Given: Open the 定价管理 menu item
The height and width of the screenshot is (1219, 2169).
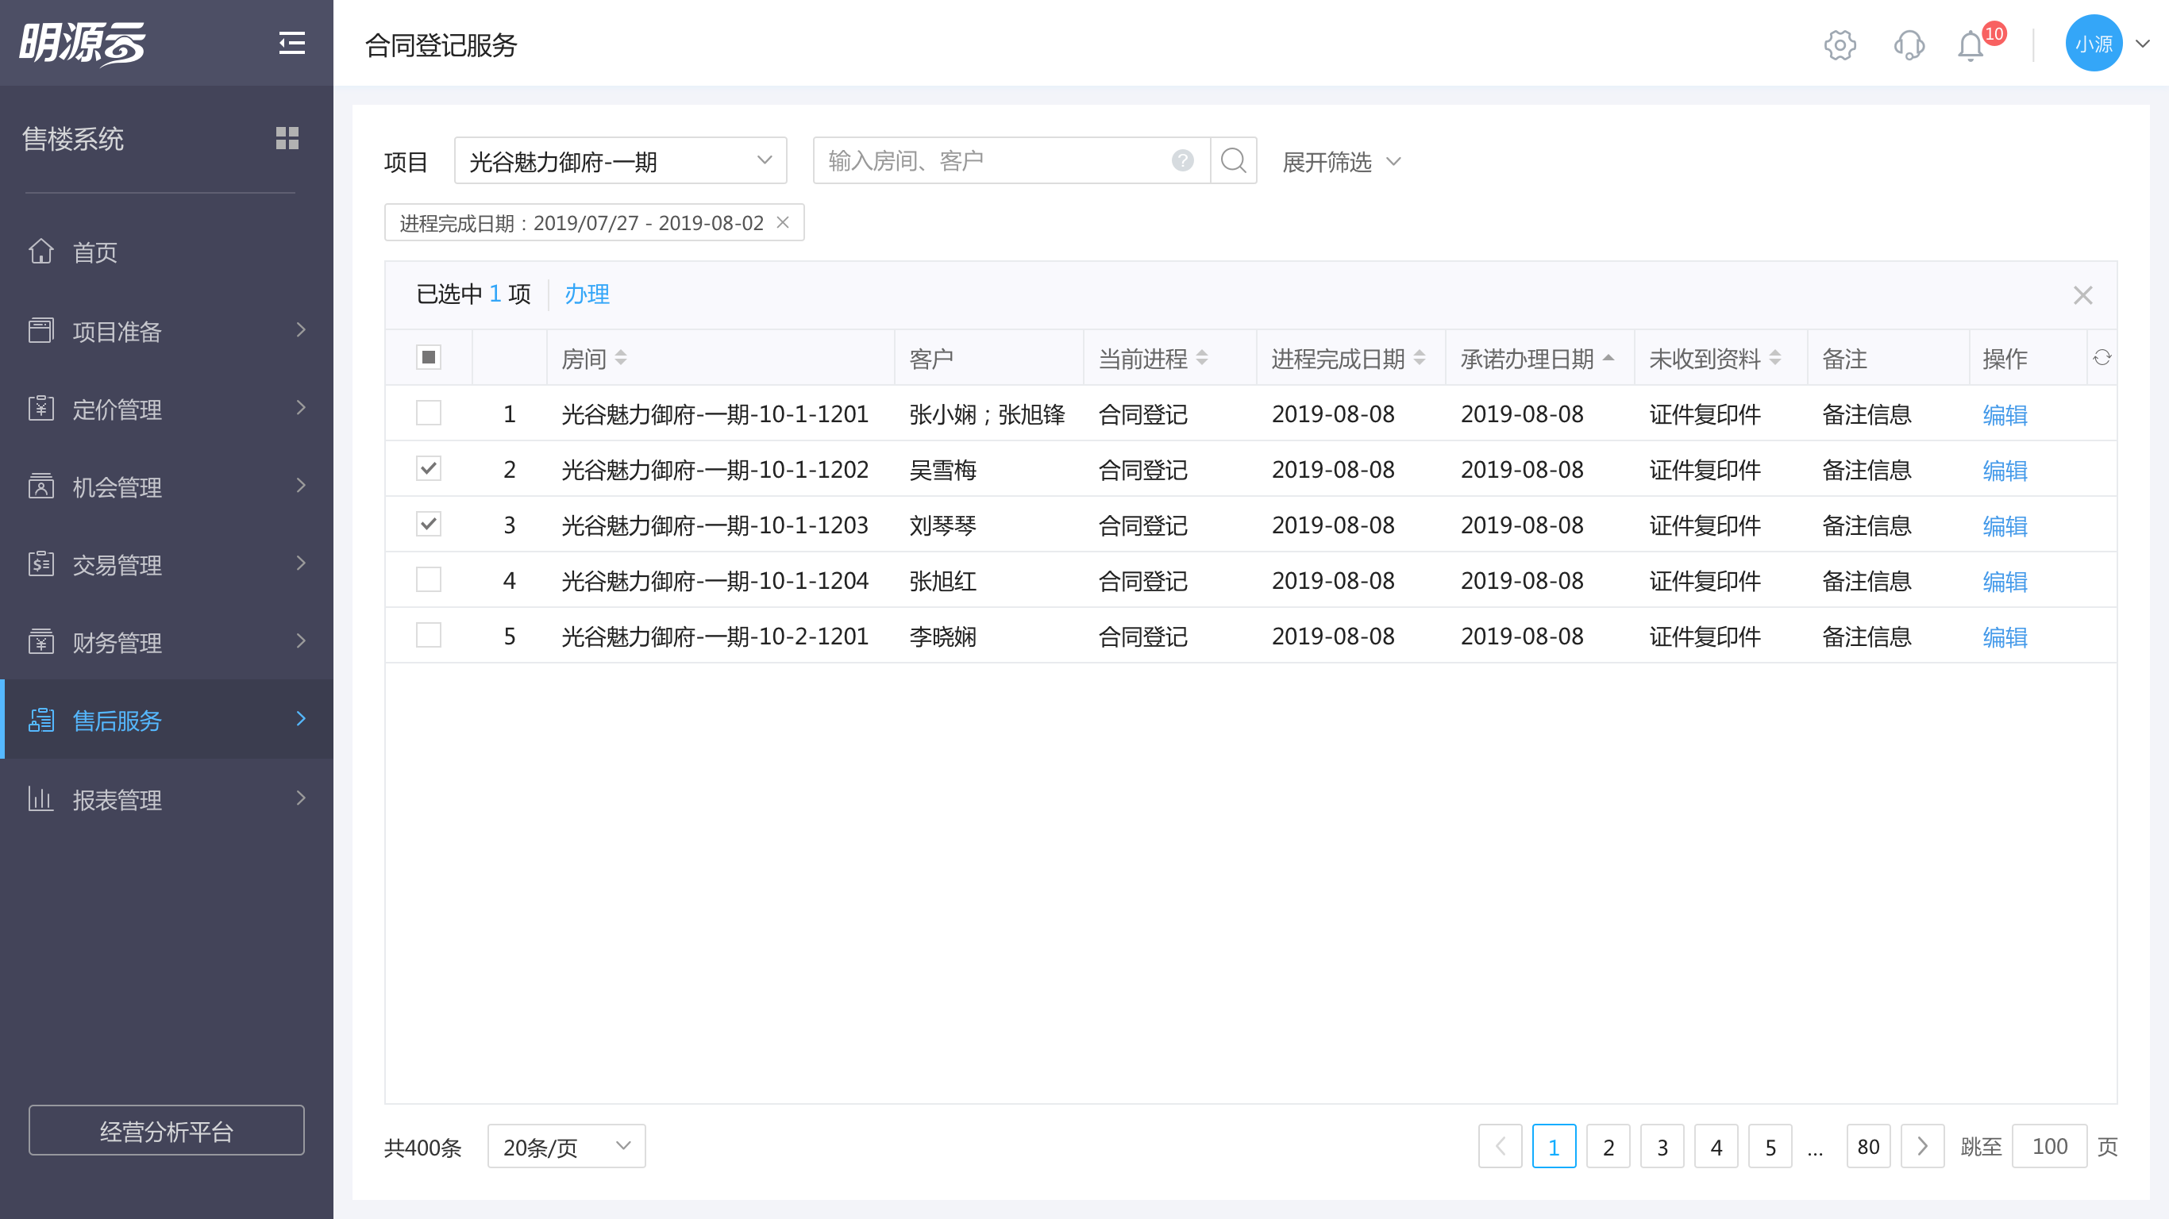Looking at the screenshot, I should tap(167, 410).
